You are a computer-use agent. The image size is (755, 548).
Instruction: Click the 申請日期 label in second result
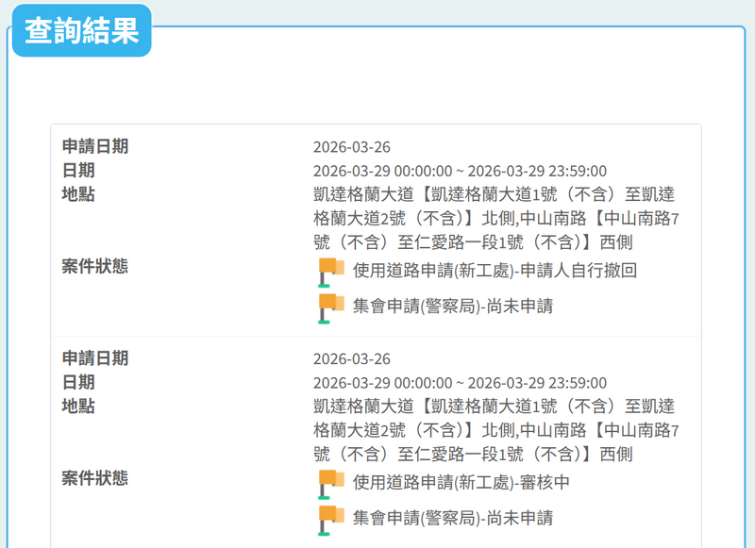(95, 358)
